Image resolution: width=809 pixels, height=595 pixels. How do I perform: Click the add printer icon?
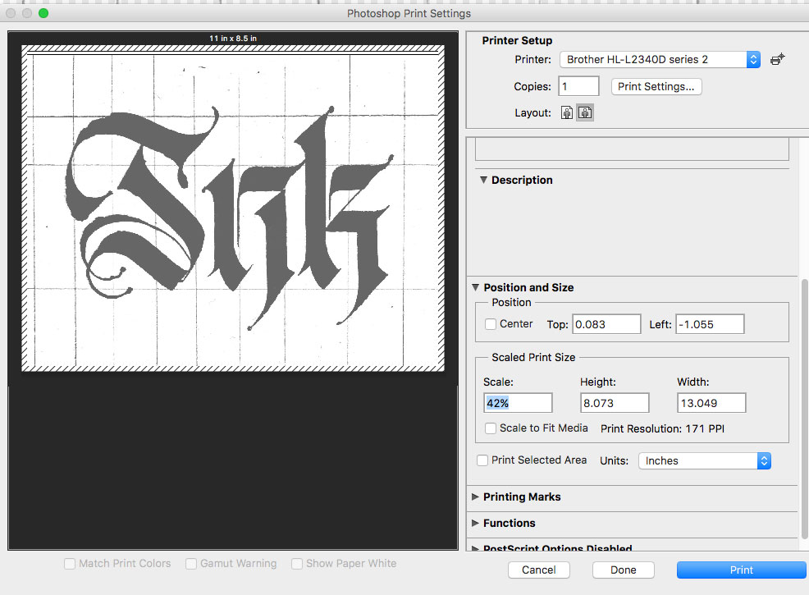click(x=777, y=60)
